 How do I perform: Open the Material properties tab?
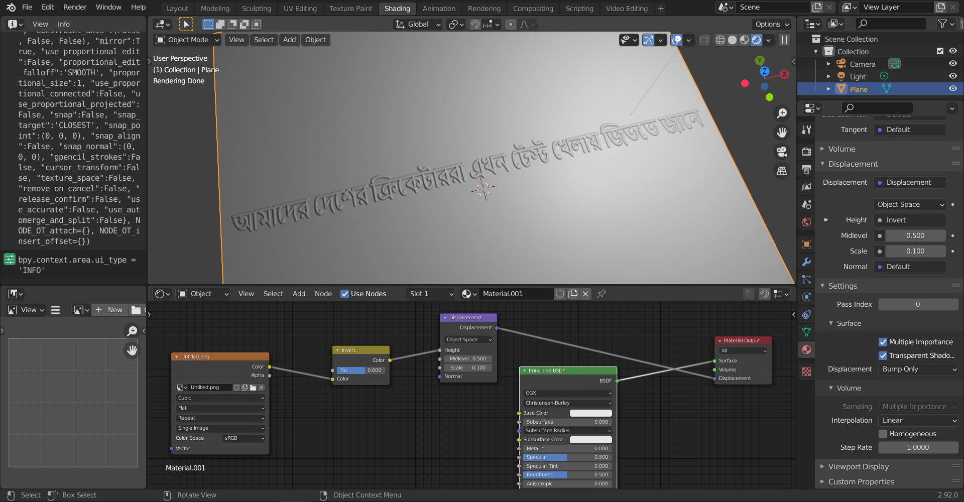(x=806, y=349)
